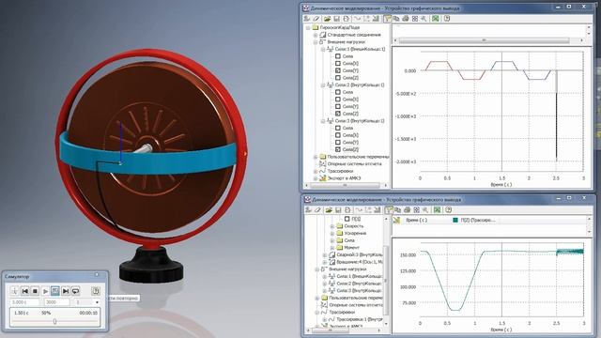Click the highlighted filter icon in upper Grapher toolbar
The image size is (601, 338).
[x=388, y=19]
